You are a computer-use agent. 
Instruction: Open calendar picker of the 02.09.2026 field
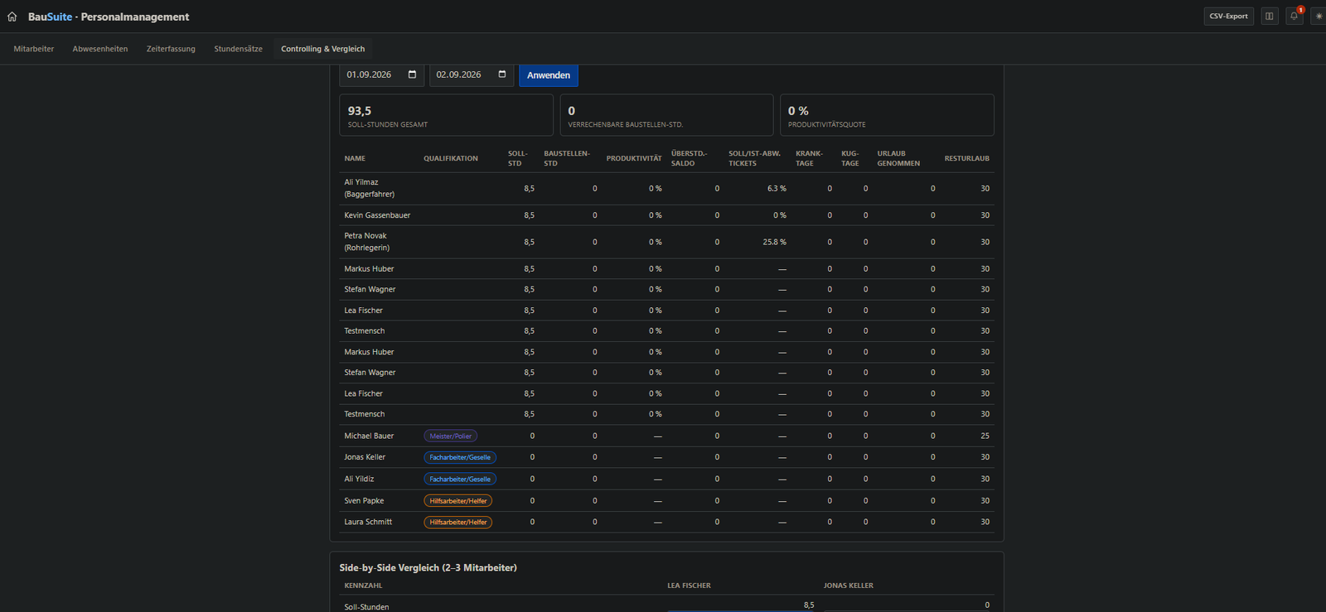(x=502, y=75)
